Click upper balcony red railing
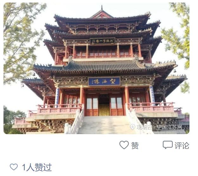 pos(103,55)
